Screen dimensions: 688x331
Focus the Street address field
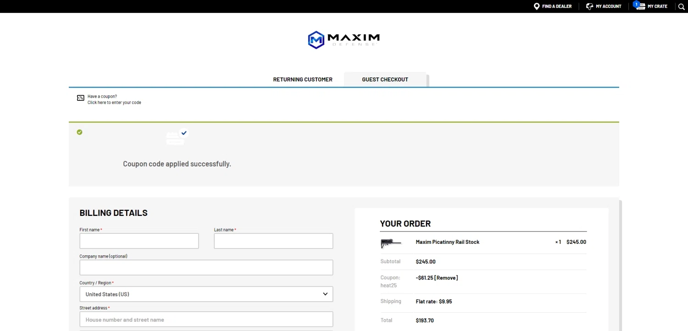pos(206,320)
